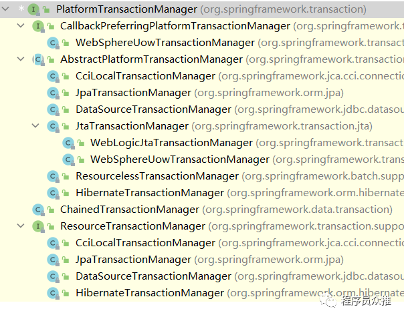
Task: Click the class icon of WebSphereUowTransactionManager under CallbackPreferringPlatformTransactionManager
Action: [x=54, y=43]
